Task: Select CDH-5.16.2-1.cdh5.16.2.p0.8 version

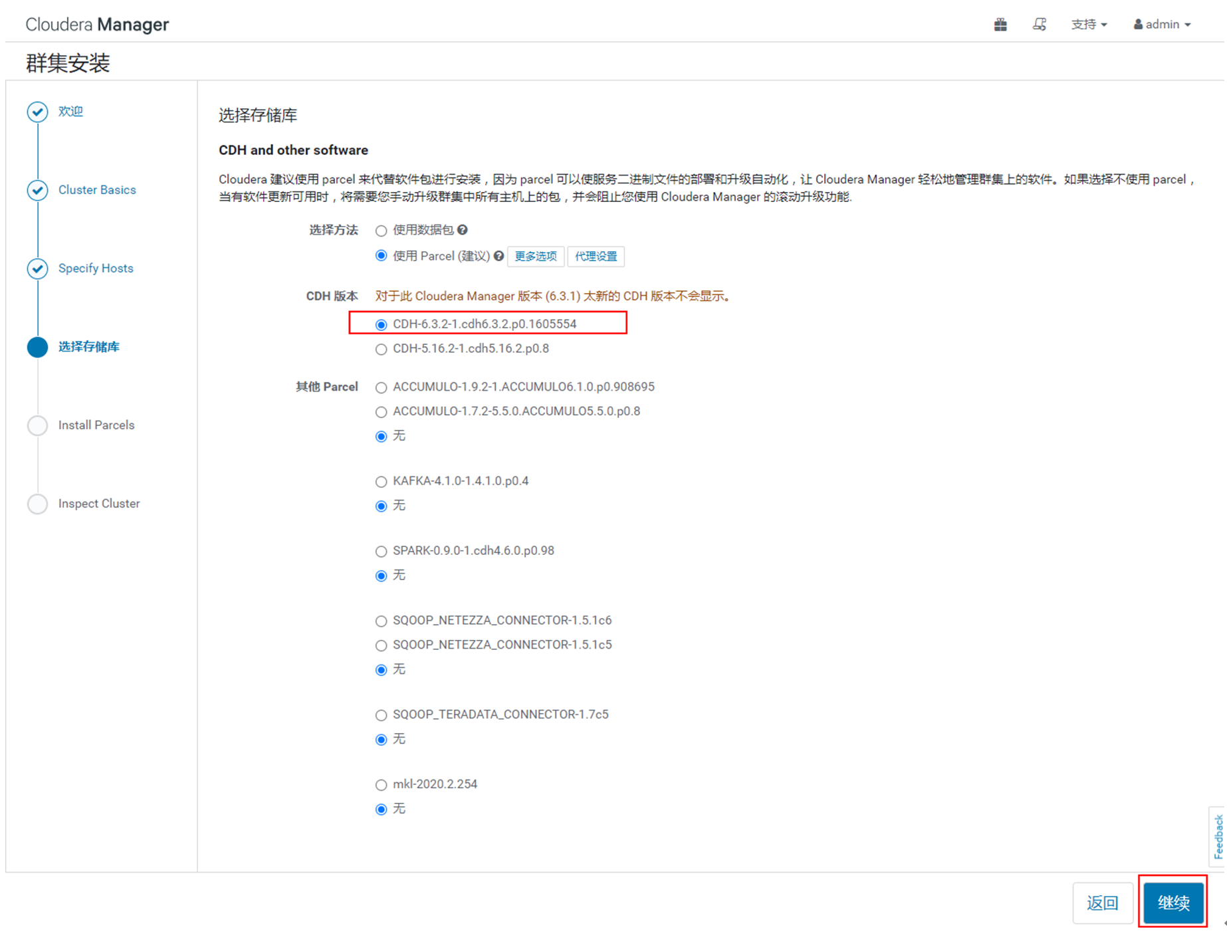Action: tap(381, 350)
